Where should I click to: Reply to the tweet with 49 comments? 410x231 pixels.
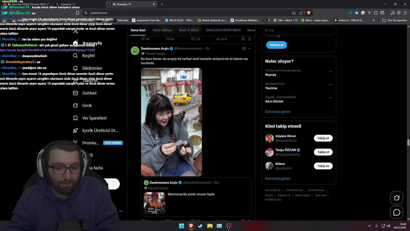145,39
